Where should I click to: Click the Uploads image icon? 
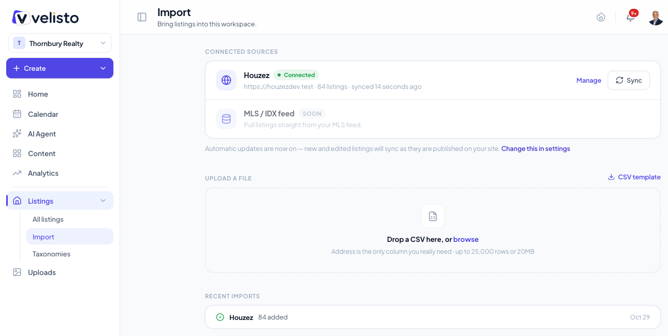tap(17, 272)
